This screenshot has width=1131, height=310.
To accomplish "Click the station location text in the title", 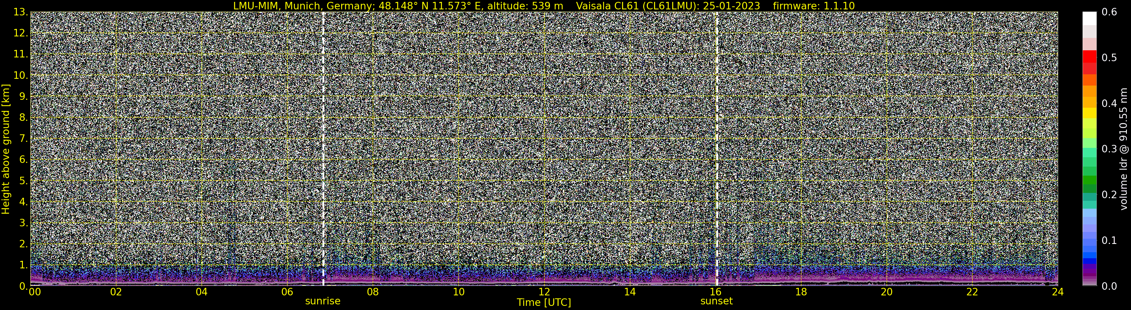I will tap(398, 6).
